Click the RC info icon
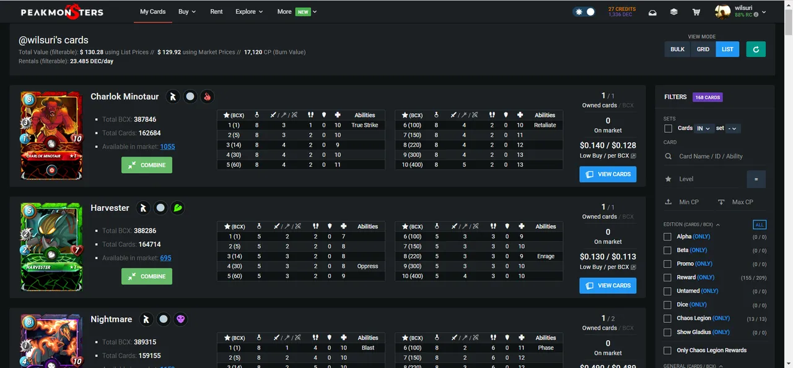The height and width of the screenshot is (368, 793). pos(756,15)
